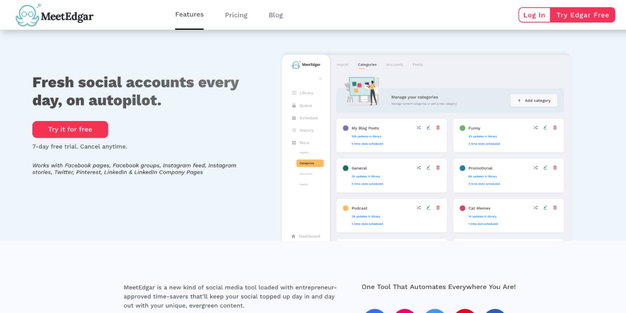This screenshot has height=313, width=626.
Task: Select Import in the sidebar submenu
Action: [304, 153]
